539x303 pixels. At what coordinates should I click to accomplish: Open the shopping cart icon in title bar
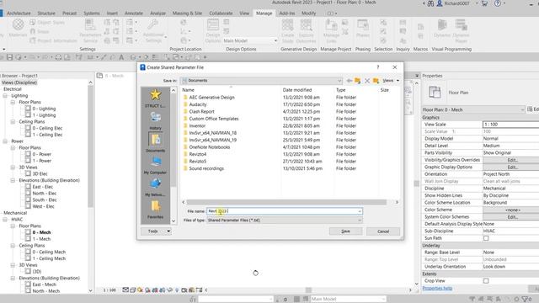[x=485, y=3]
